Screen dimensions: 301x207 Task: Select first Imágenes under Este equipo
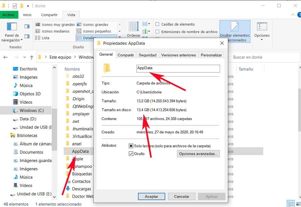[29, 77]
